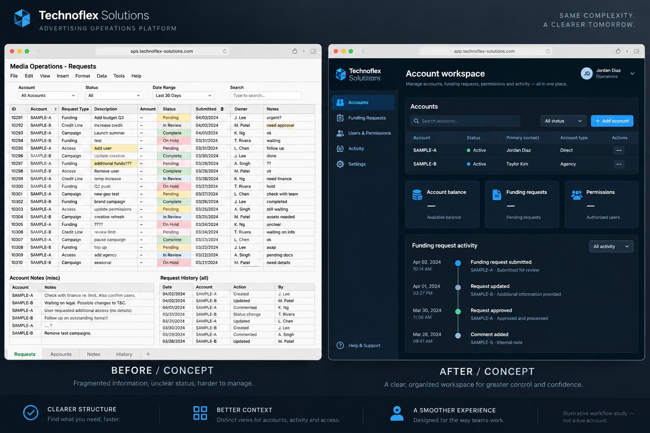Click share icon in Account workspace window
Viewport: 650px width, 433px height.
pyautogui.click(x=618, y=51)
